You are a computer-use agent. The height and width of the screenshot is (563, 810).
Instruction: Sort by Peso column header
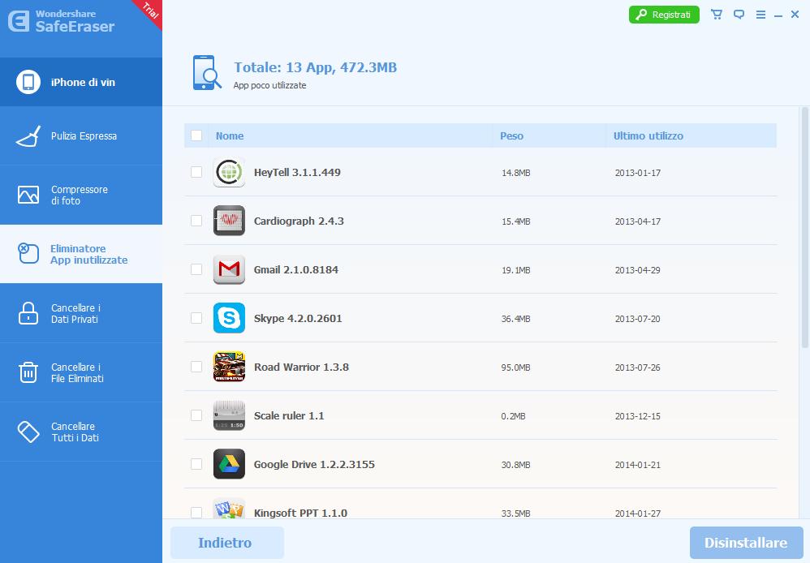tap(512, 135)
